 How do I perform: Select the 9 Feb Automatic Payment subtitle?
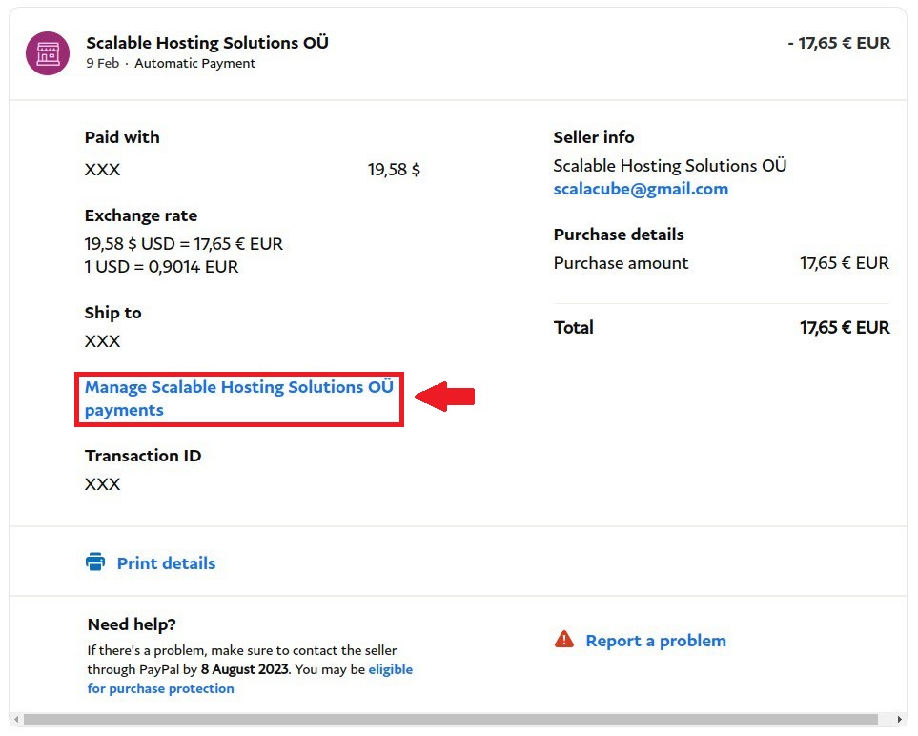(x=170, y=63)
